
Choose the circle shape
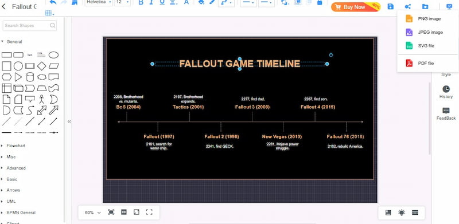[18, 66]
